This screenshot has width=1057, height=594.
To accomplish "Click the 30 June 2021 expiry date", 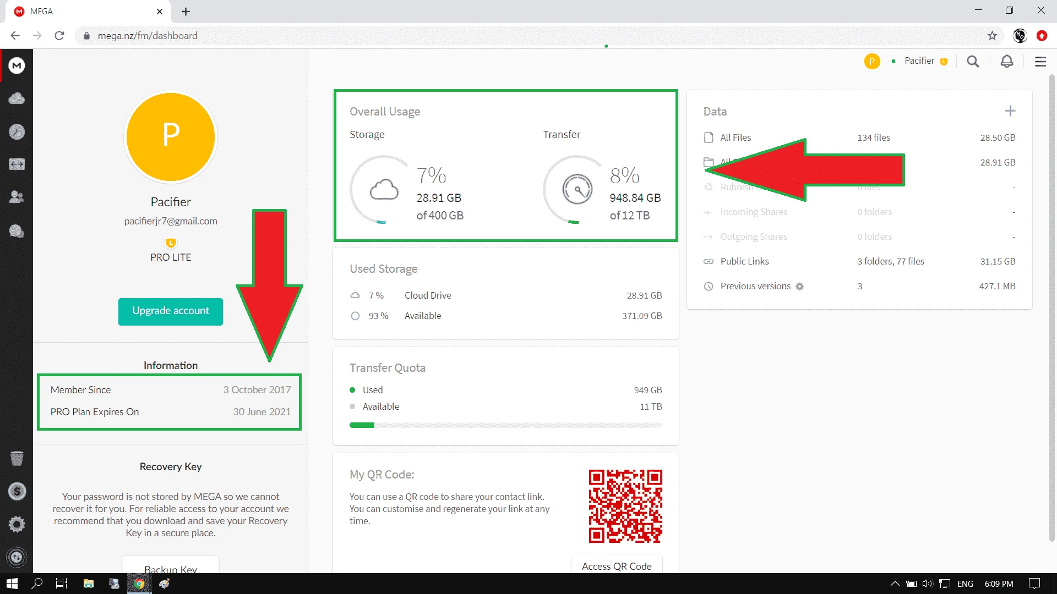I will point(261,412).
